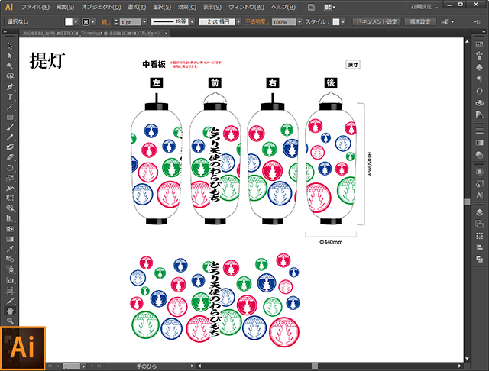Viewport: 489px width, 371px height.
Task: Open the ファイル menu
Action: [35, 7]
